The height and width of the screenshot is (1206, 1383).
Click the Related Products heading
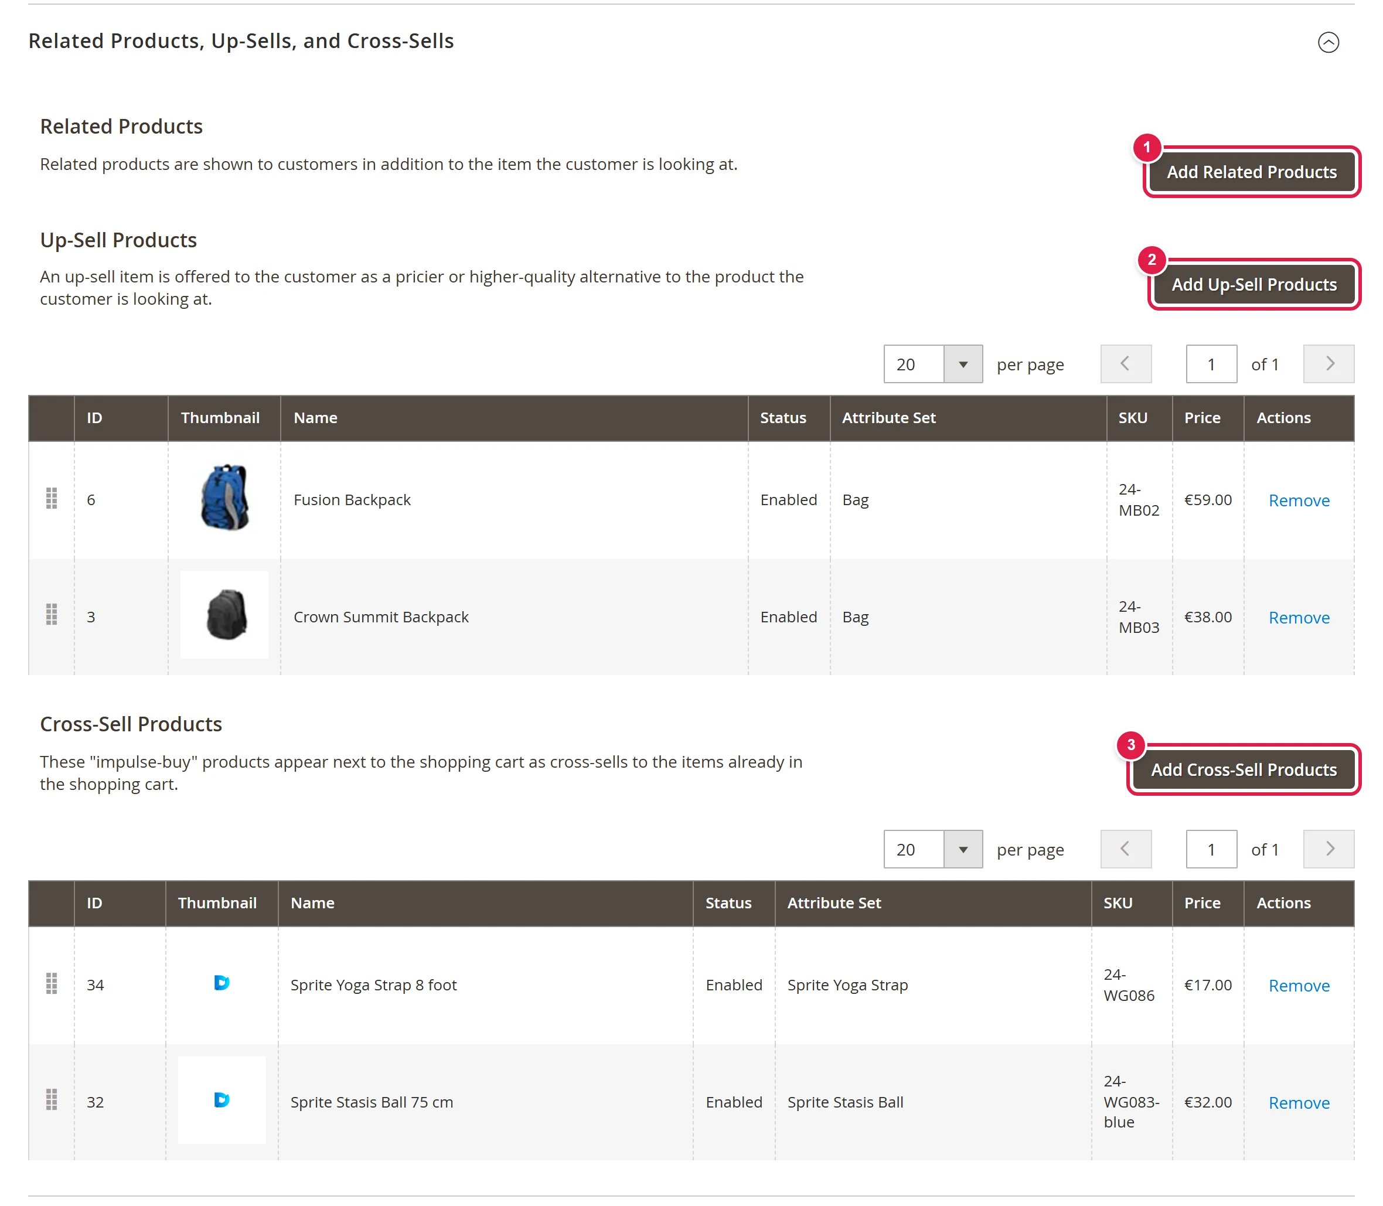(121, 127)
